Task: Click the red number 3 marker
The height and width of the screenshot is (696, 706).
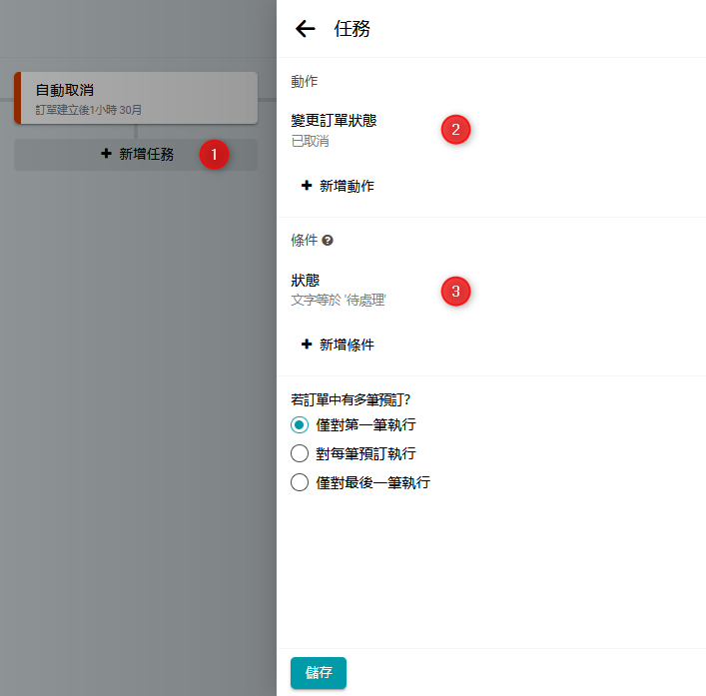Action: click(x=455, y=292)
